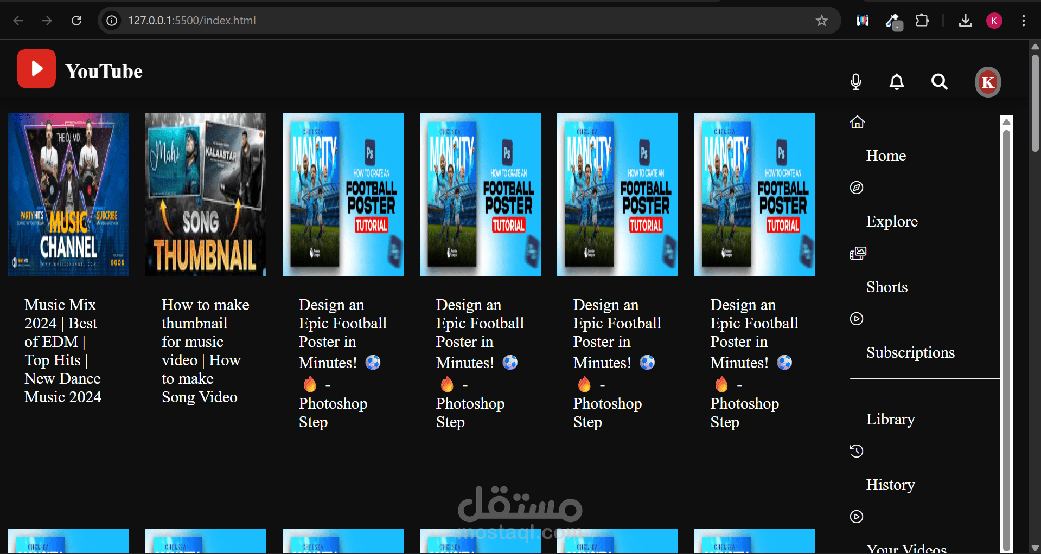1041x554 pixels.
Task: Click the browser forward arrow
Action: click(47, 21)
